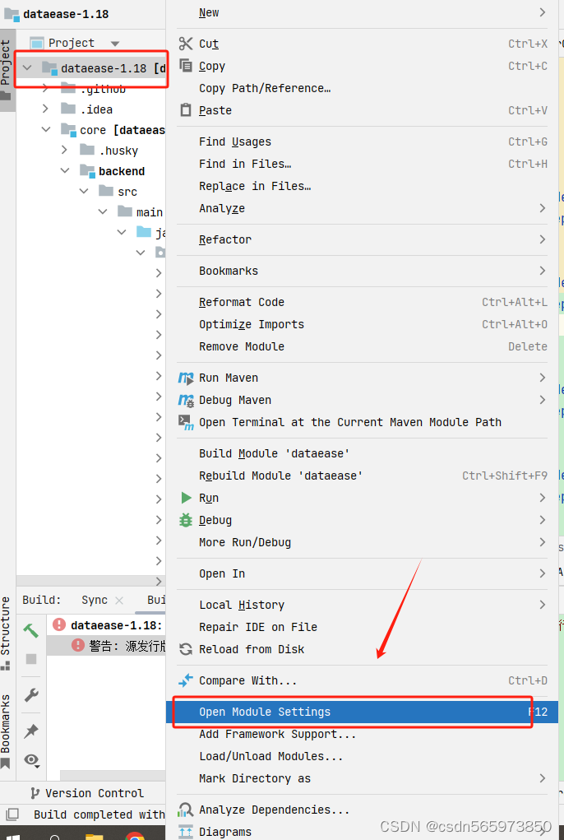
Task: Click the Copy icon in context menu
Action: coord(186,65)
